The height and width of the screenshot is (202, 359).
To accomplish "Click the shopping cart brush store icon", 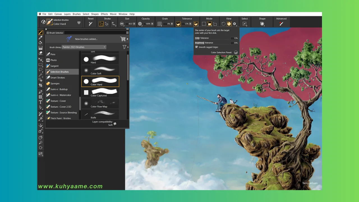I will tap(123, 39).
